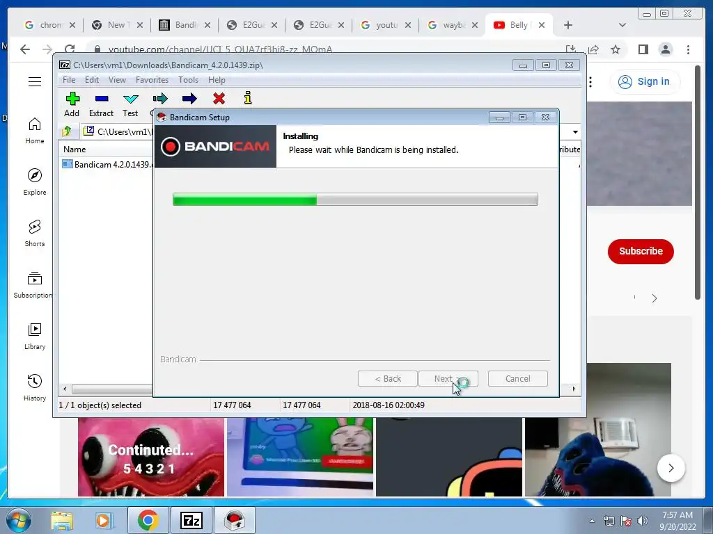
Task: Click the left scroll arrow of 7-Zip list
Action: (x=65, y=389)
